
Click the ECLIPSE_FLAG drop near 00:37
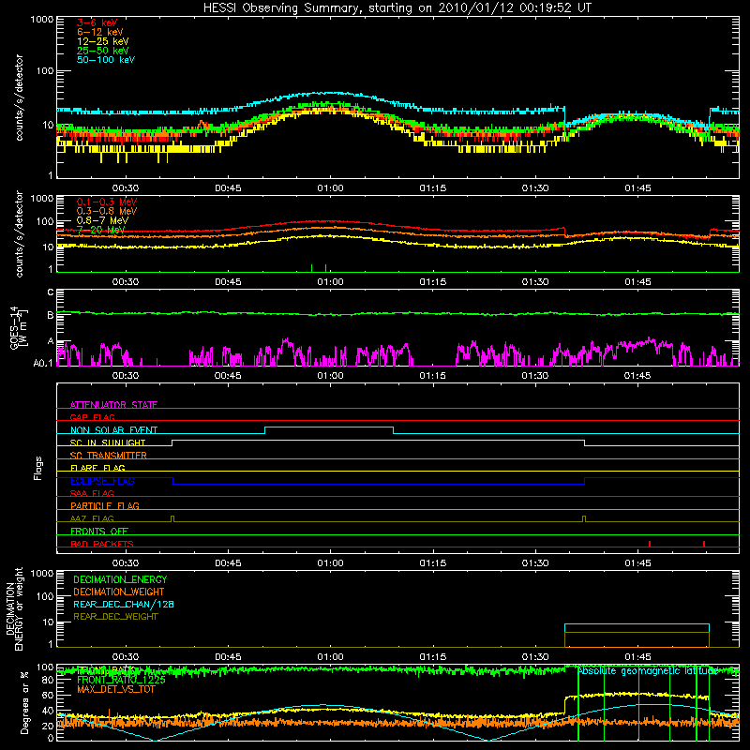(x=172, y=481)
